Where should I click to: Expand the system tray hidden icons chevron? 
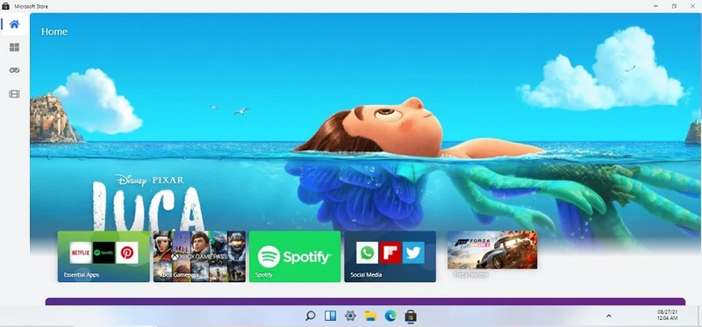(x=609, y=316)
